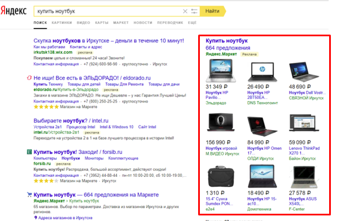The width and height of the screenshot is (337, 221).
Task: Click Товары для детей sitelink
Action: pyautogui.click(x=84, y=84)
